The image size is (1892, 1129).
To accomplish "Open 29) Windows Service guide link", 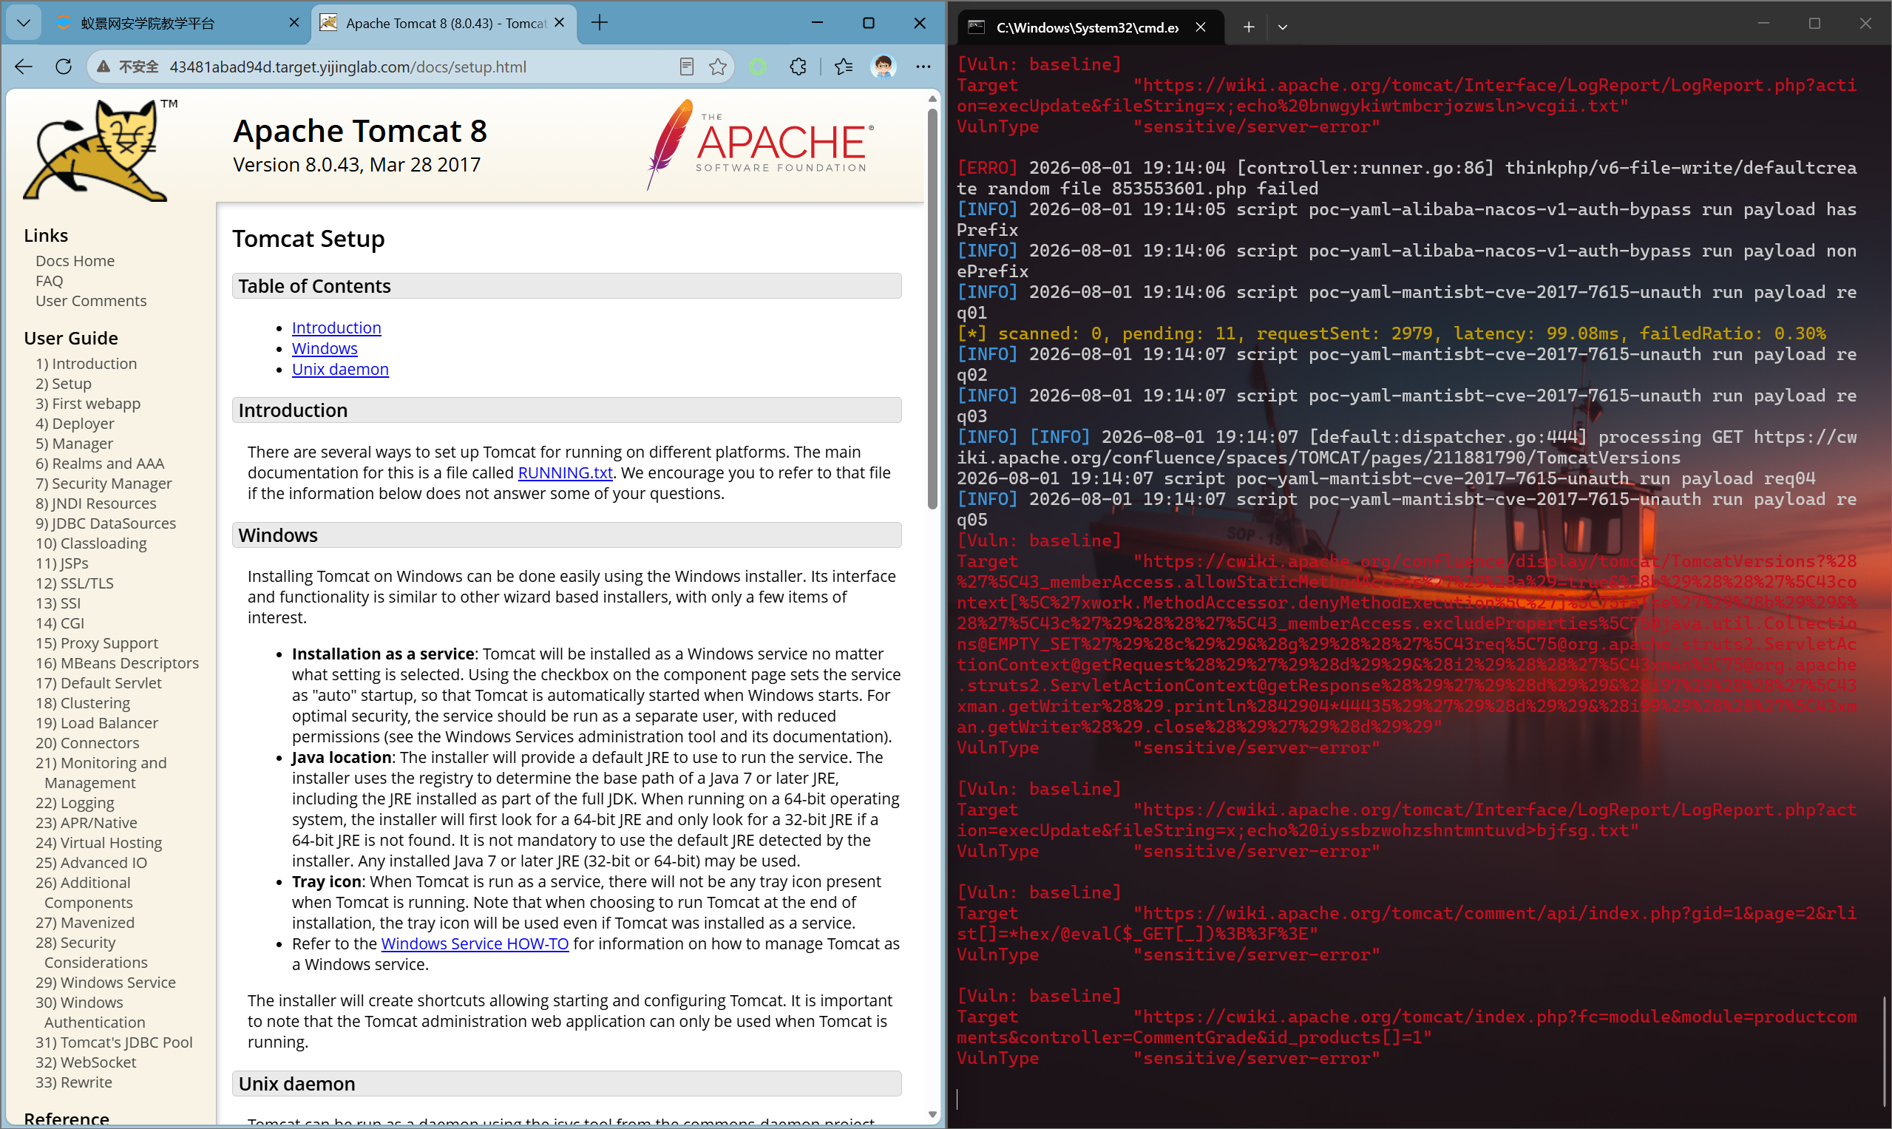I will pyautogui.click(x=106, y=982).
